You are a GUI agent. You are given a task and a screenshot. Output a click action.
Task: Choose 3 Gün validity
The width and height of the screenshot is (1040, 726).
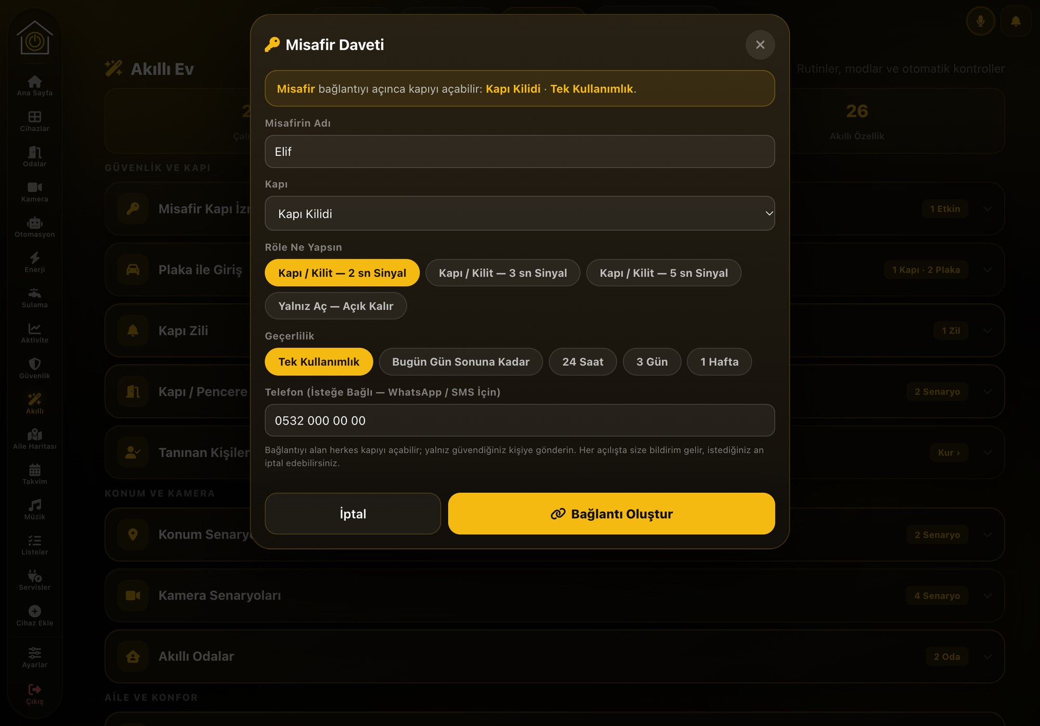652,362
